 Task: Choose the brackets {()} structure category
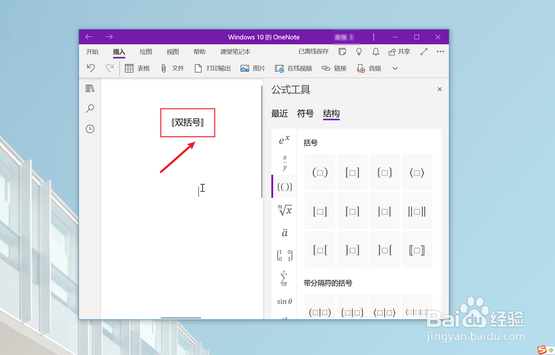pyautogui.click(x=285, y=186)
